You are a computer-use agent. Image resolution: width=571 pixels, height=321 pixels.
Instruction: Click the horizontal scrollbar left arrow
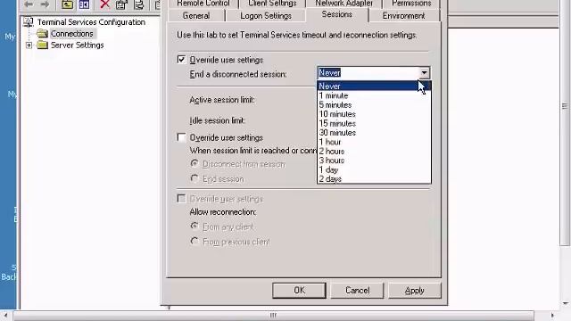[x=6, y=315]
